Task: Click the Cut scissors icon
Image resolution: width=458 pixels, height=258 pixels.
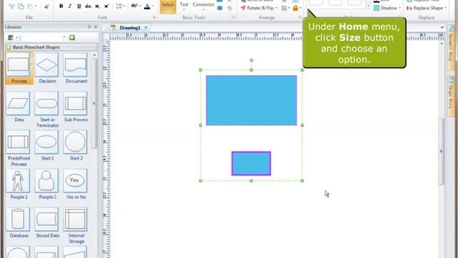Action: (x=11, y=6)
